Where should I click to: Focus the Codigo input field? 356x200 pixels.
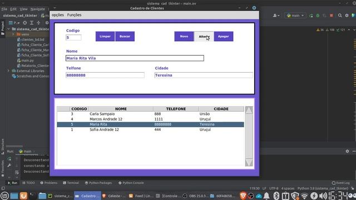pos(73,37)
